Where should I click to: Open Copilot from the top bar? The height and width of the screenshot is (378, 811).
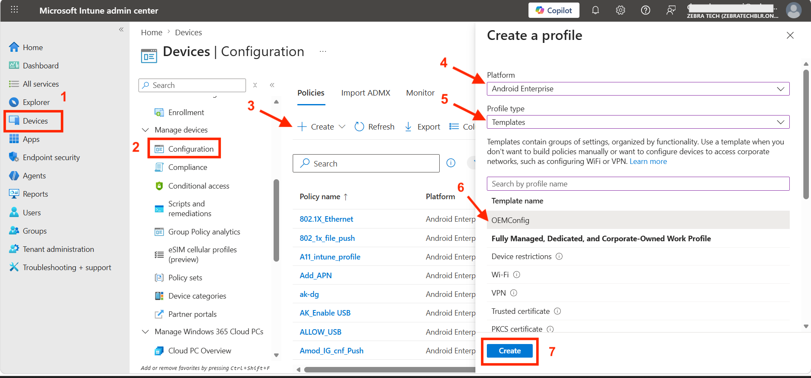point(554,10)
